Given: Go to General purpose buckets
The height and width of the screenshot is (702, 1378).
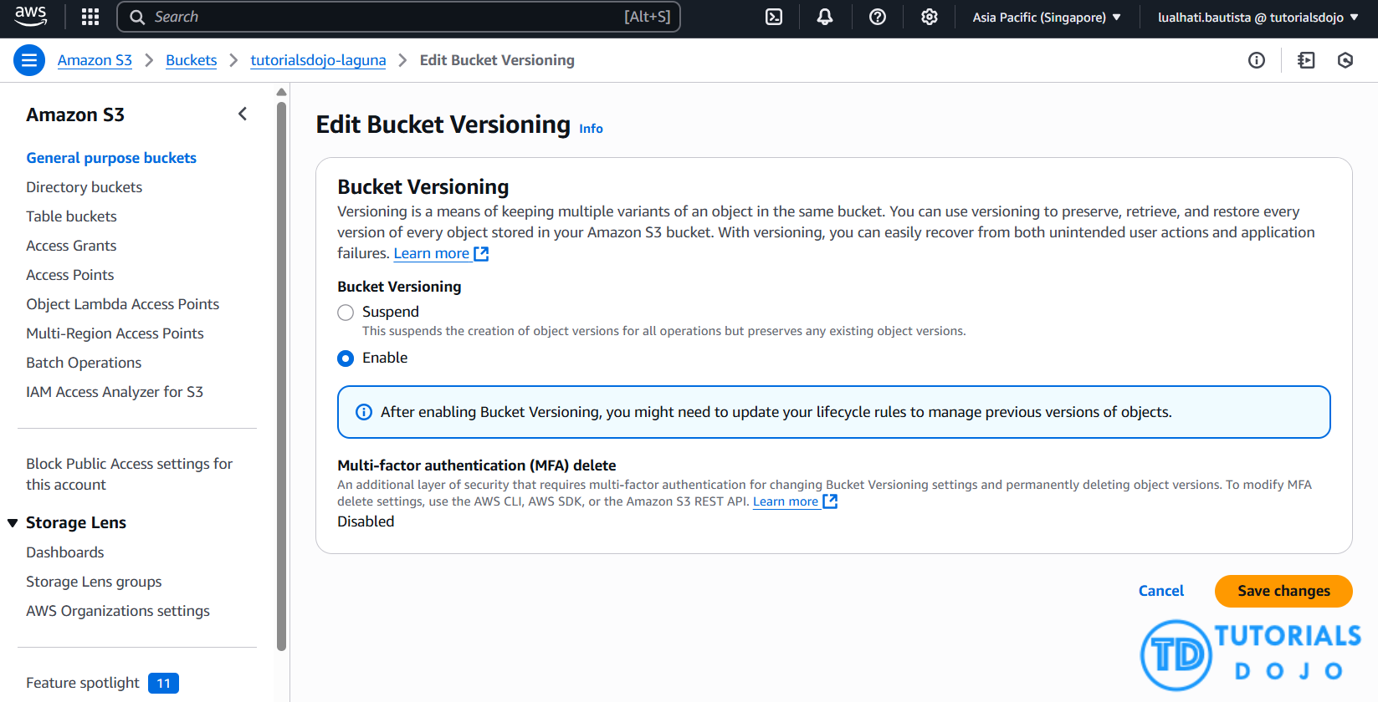Looking at the screenshot, I should click(x=111, y=158).
